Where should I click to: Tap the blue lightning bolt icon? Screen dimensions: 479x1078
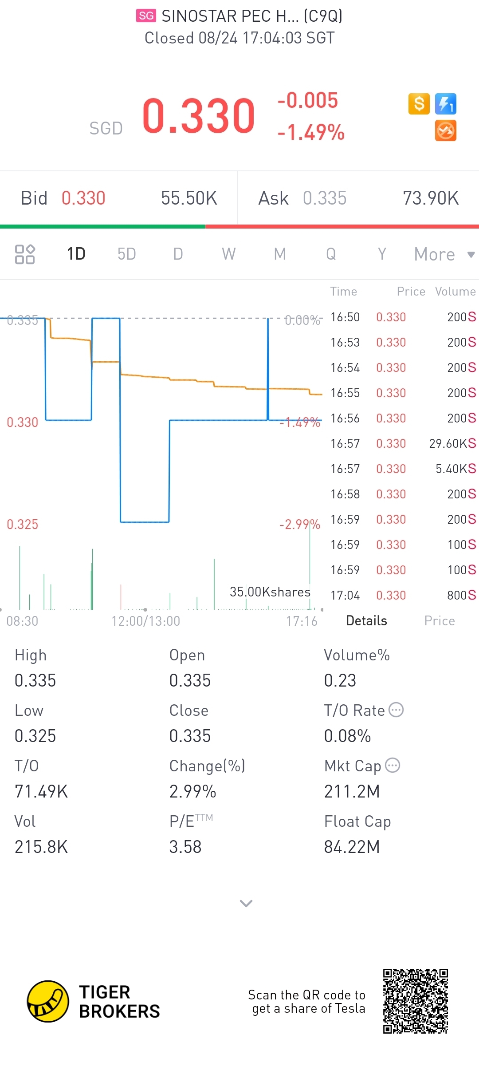(446, 104)
